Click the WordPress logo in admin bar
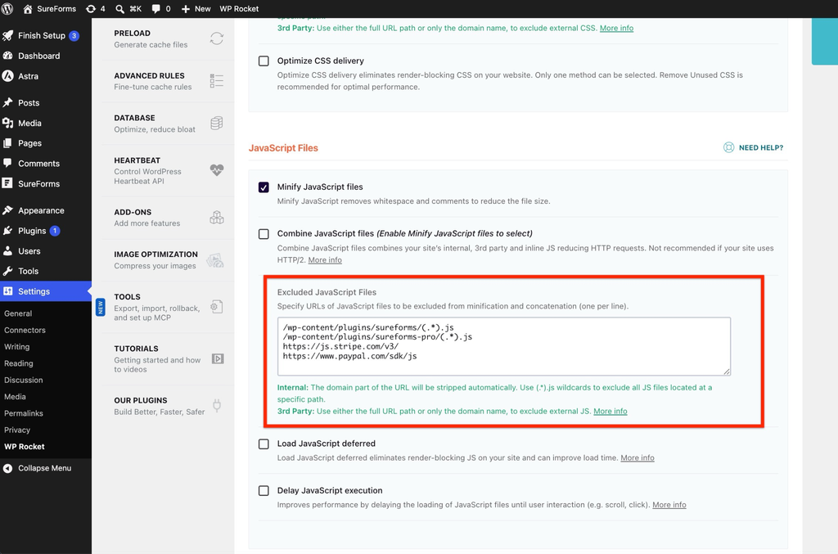The width and height of the screenshot is (838, 554). [x=7, y=8]
